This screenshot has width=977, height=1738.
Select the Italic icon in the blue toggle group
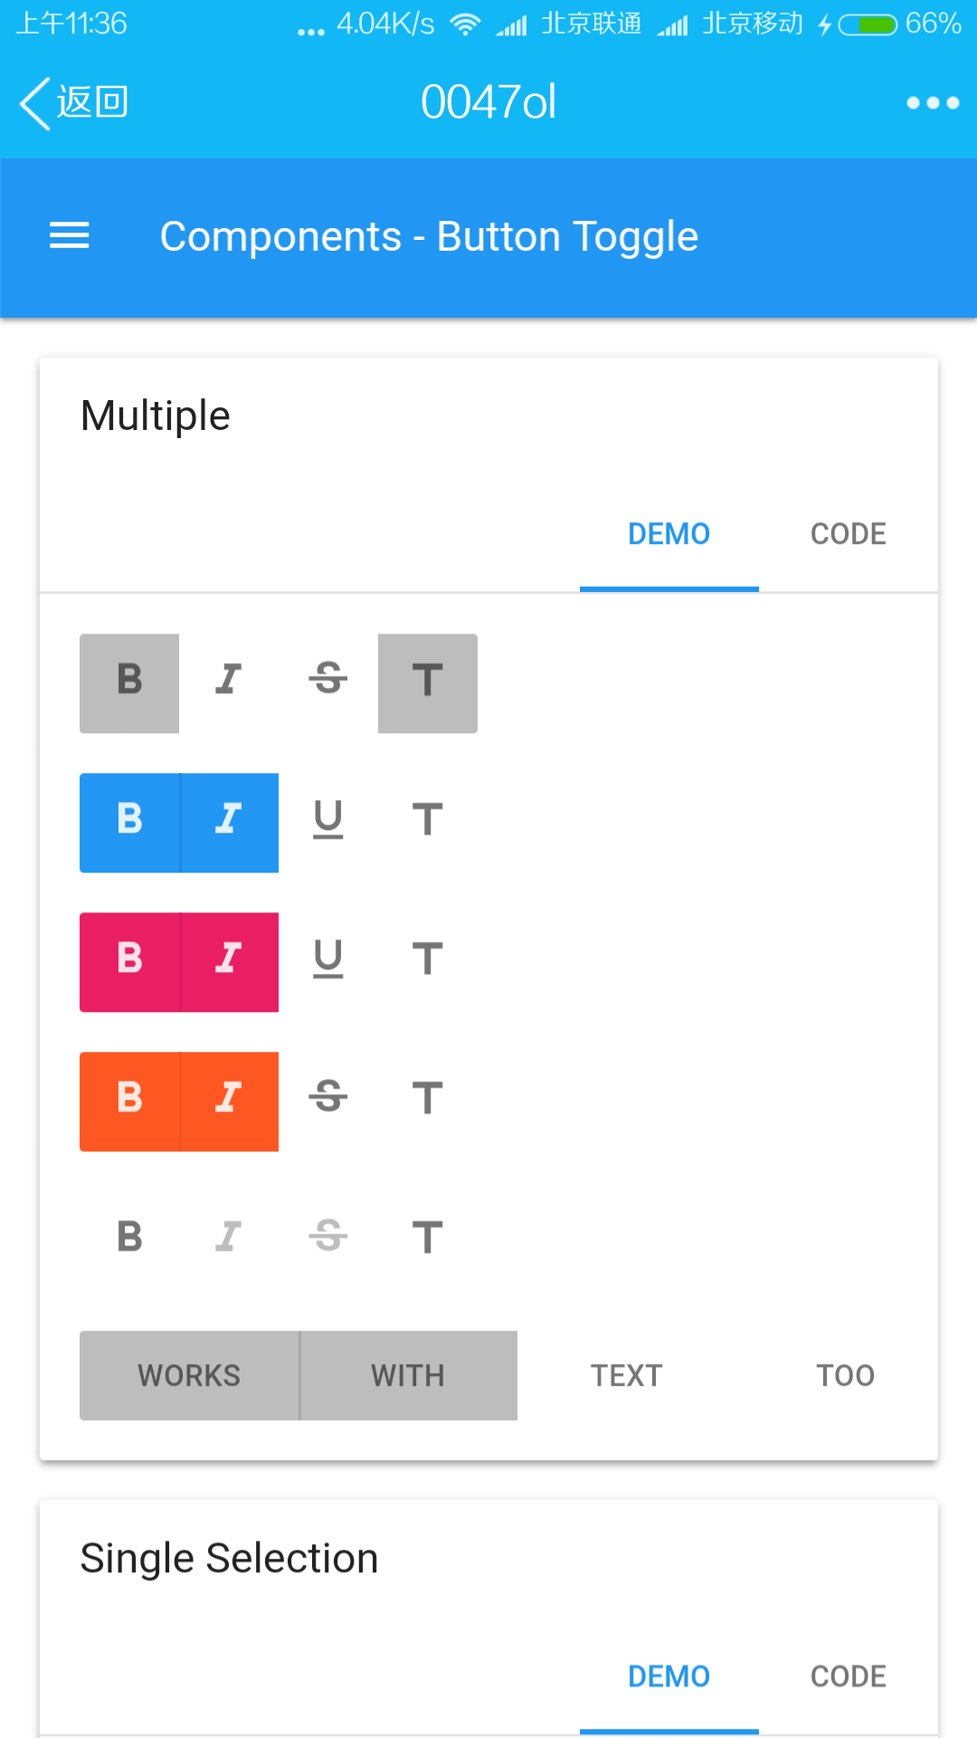tap(229, 822)
